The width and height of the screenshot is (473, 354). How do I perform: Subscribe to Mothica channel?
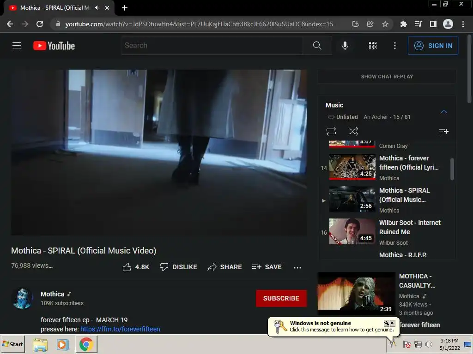(x=281, y=298)
